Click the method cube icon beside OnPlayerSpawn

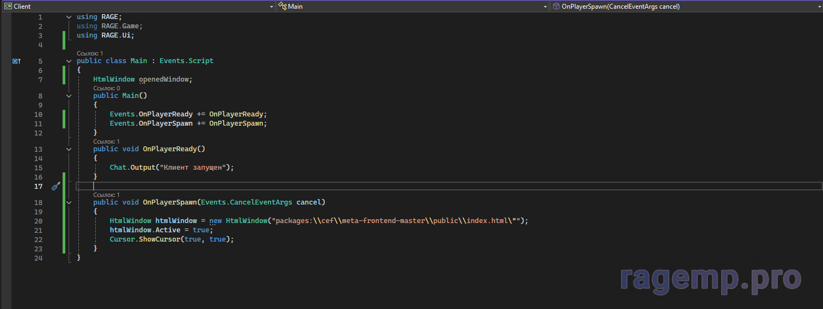(556, 7)
